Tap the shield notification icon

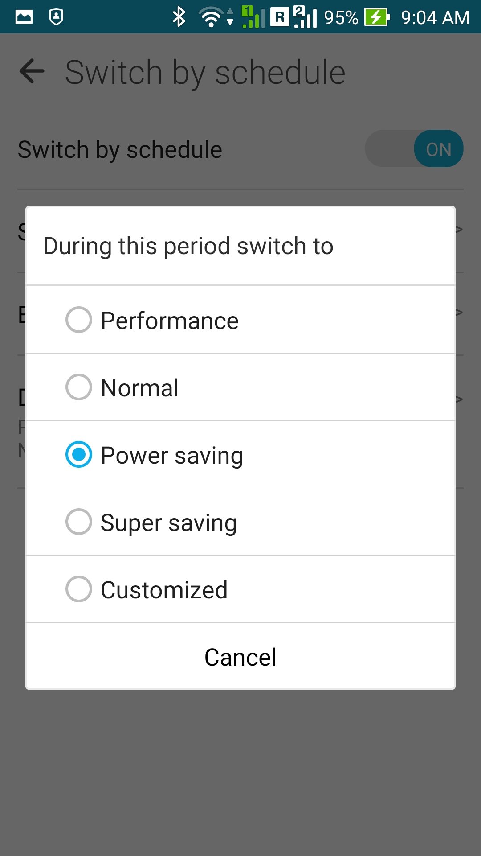click(x=56, y=17)
